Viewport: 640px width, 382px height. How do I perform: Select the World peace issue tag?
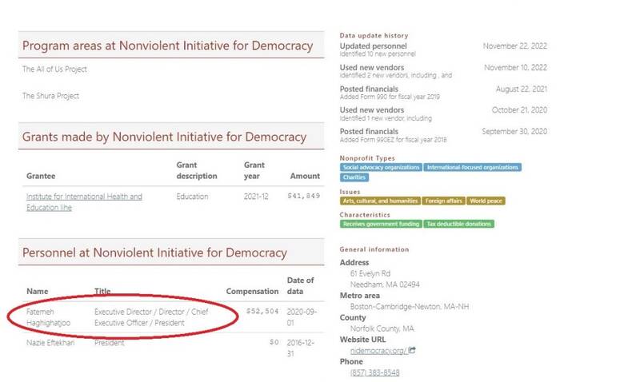(487, 201)
